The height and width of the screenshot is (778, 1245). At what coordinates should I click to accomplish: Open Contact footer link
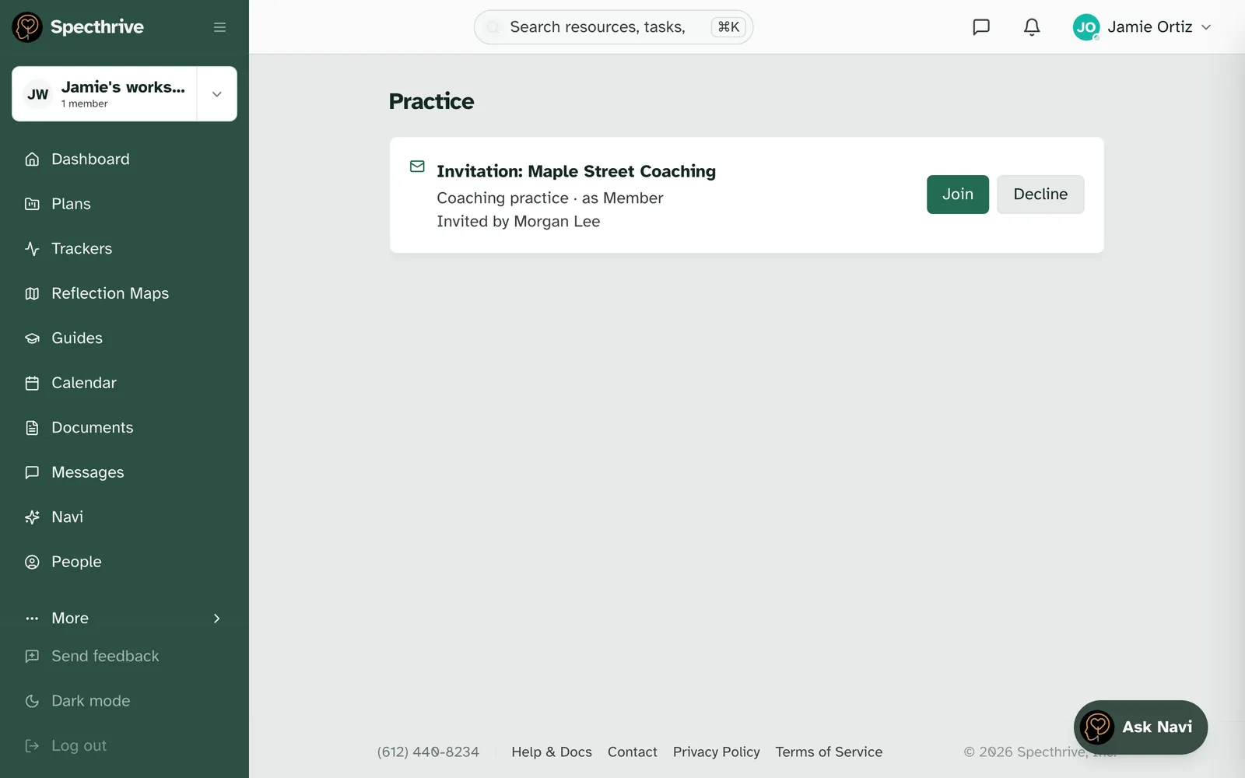click(x=633, y=752)
